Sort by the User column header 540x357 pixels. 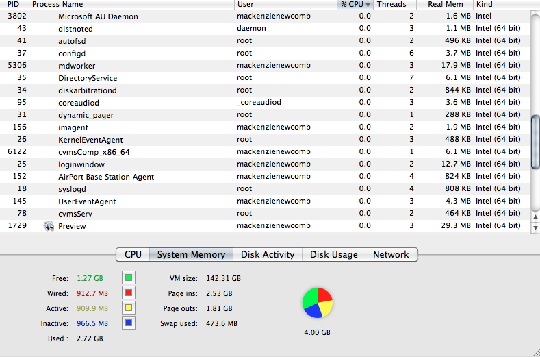(285, 5)
